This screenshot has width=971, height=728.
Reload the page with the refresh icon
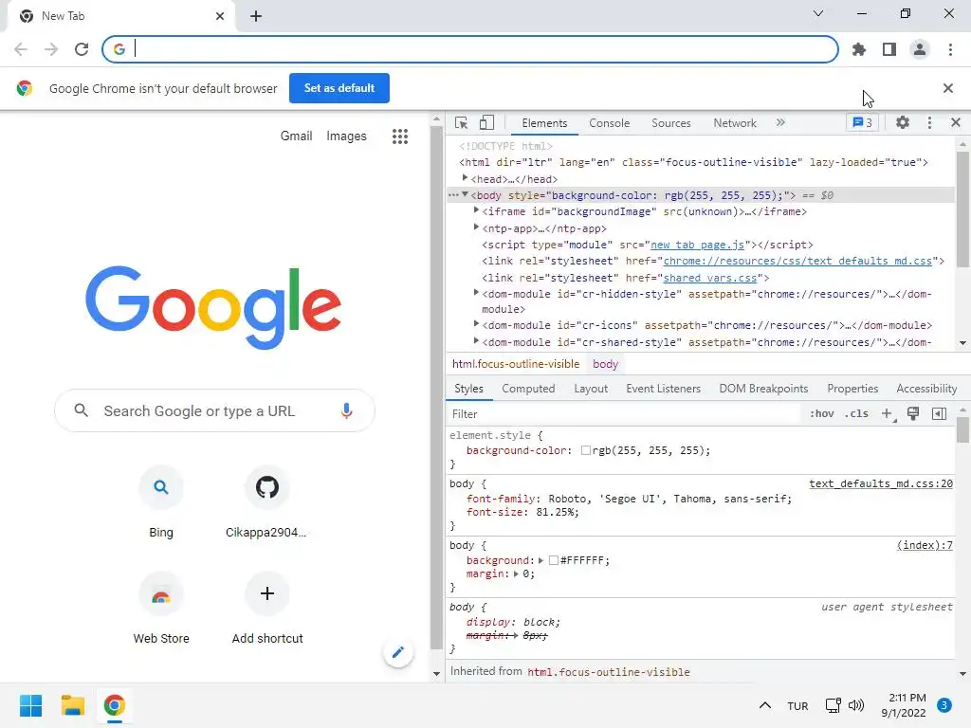pyautogui.click(x=82, y=49)
